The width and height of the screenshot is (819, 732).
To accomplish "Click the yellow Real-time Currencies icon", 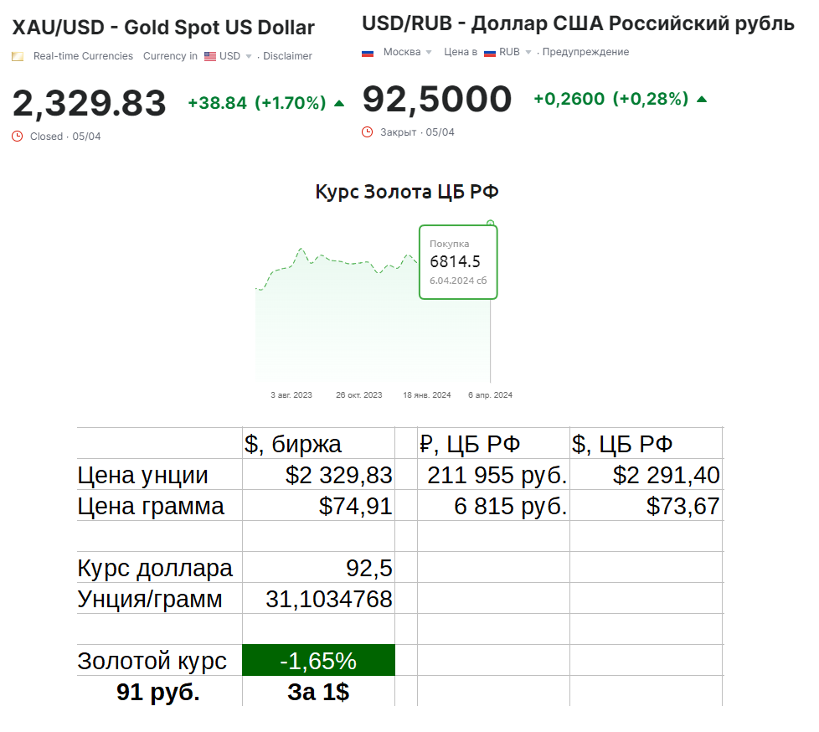I will point(18,56).
